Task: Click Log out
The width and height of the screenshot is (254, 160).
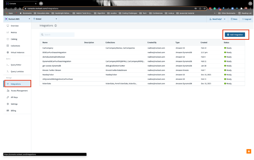Action: pos(247,19)
